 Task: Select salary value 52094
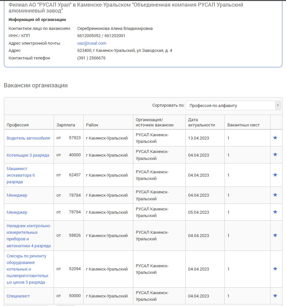[x=75, y=269]
